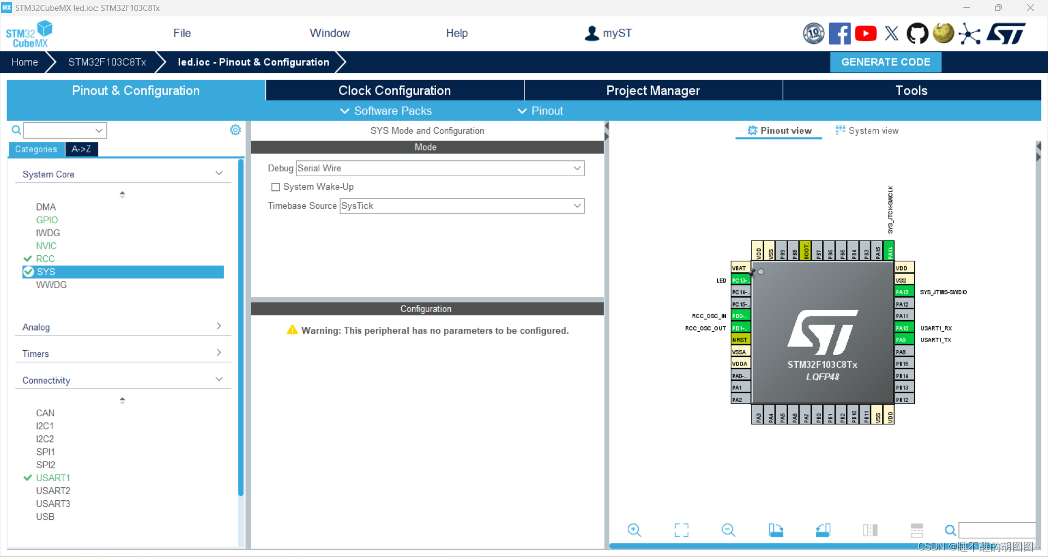This screenshot has height=557, width=1048.
Task: Enable the System Wake-Up checkbox
Action: (276, 187)
